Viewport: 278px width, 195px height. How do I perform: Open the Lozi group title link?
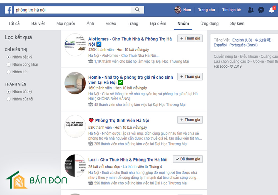pyautogui.click(x=128, y=160)
